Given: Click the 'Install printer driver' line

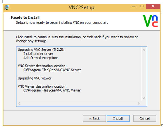Looking at the screenshot, I should 38,54.
